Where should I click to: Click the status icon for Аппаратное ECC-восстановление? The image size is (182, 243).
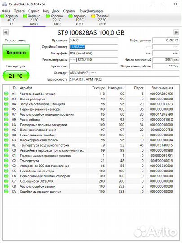(6, 166)
